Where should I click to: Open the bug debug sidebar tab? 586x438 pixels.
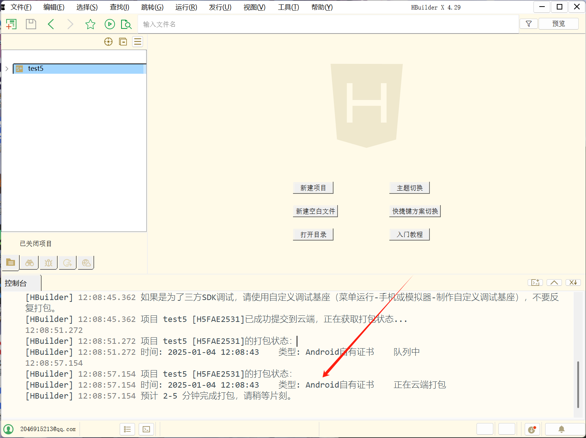coord(49,262)
